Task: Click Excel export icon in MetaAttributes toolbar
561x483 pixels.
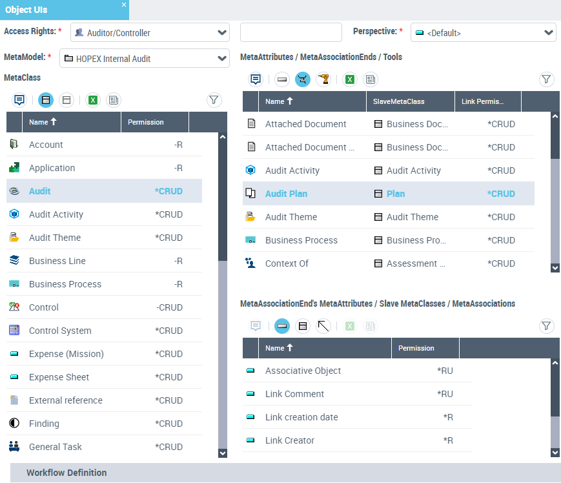Action: click(x=350, y=79)
